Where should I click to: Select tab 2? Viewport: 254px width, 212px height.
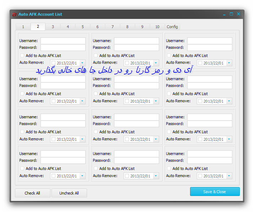(x=38, y=26)
